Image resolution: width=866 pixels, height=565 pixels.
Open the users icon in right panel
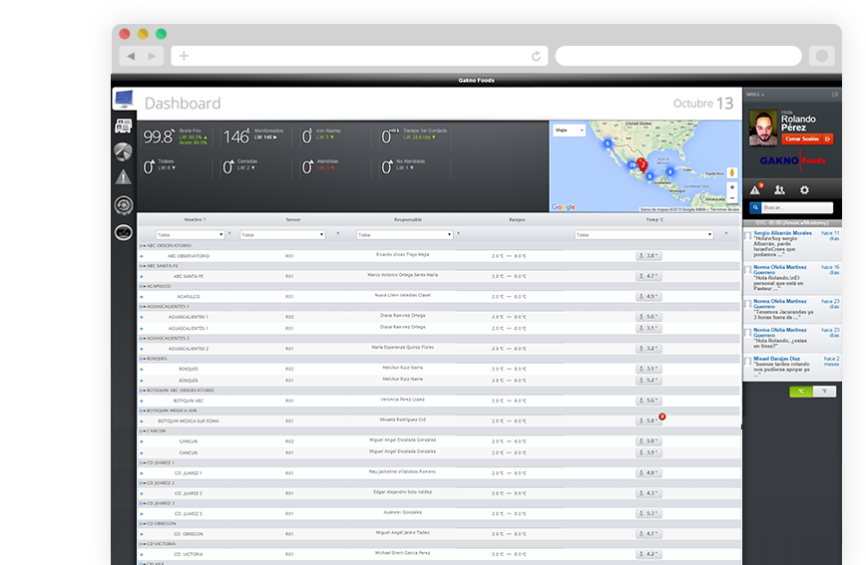coord(779,189)
